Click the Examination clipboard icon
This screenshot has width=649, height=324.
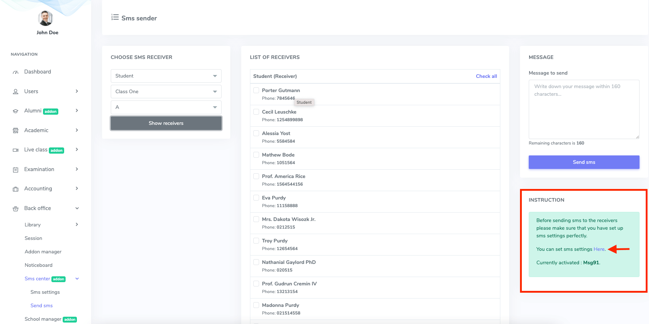pyautogui.click(x=16, y=170)
